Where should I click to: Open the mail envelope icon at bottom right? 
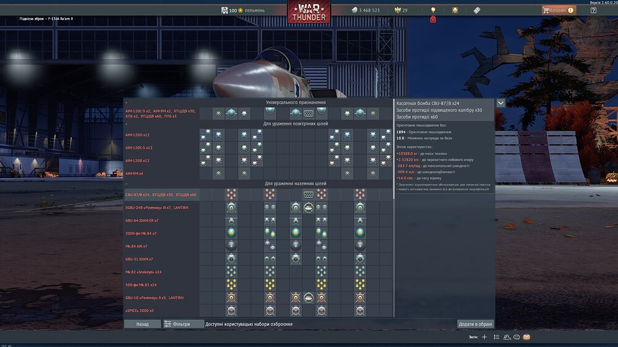[527, 337]
